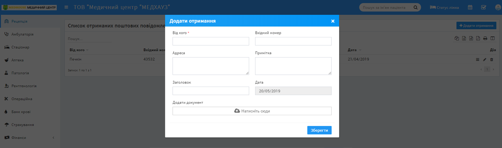Open Страхування sidebar item

pos(30,125)
